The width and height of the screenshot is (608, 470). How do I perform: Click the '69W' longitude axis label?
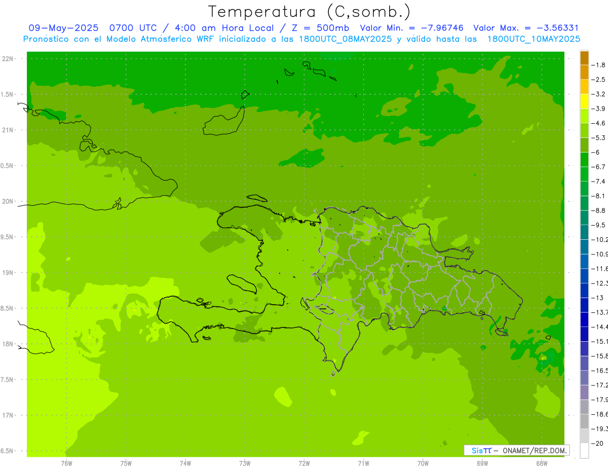(482, 463)
